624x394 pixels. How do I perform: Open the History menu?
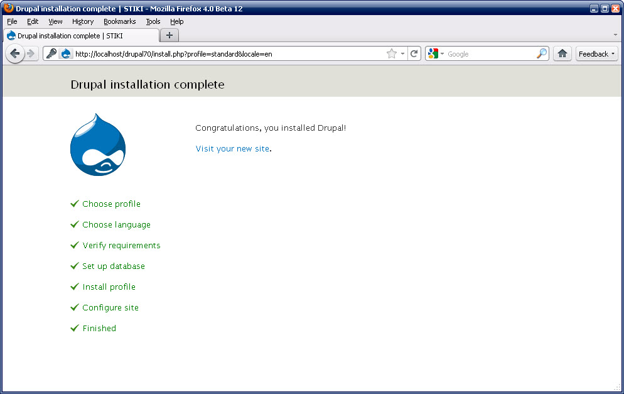pyautogui.click(x=83, y=21)
